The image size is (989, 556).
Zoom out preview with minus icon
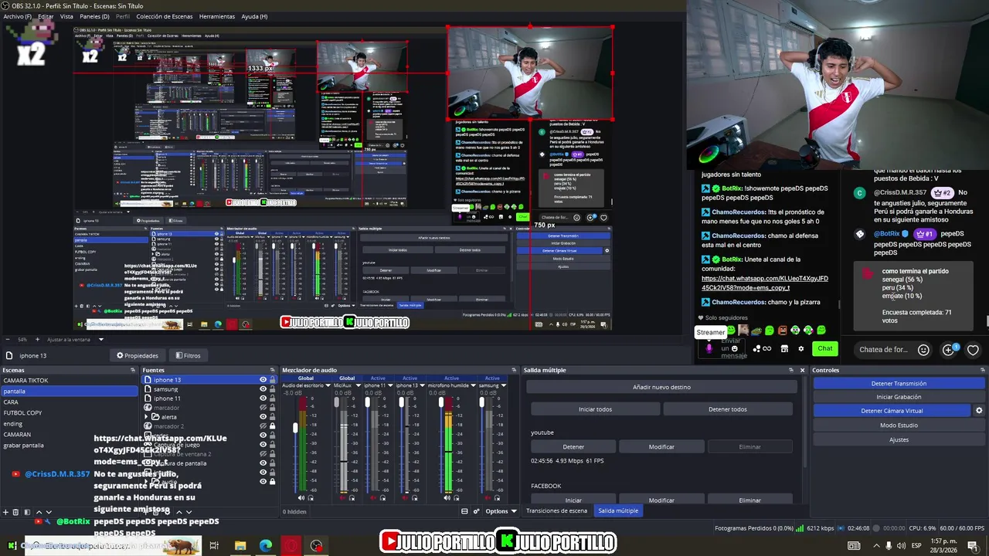coord(8,339)
